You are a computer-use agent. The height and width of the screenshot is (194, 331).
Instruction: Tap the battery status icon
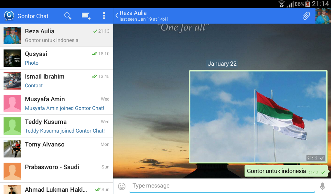tap(308, 4)
